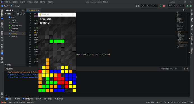This screenshot has width=194, height=104.
Task: Open settings gear in left sidebar
Action: (x=2, y=97)
